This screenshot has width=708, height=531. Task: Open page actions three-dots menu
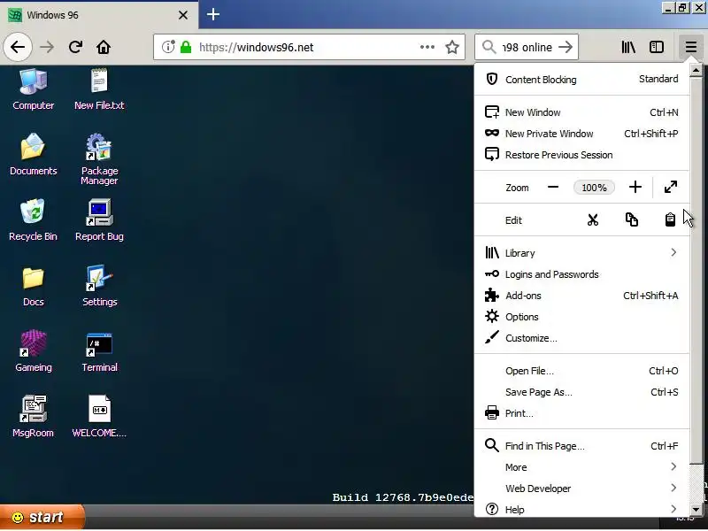tap(427, 47)
